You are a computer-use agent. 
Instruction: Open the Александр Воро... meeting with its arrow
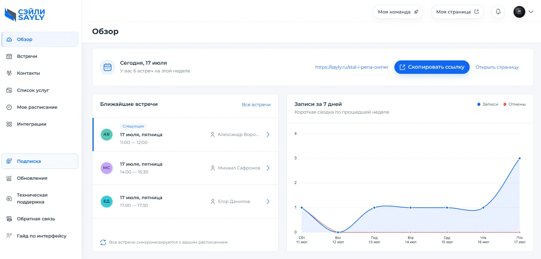pyautogui.click(x=268, y=135)
